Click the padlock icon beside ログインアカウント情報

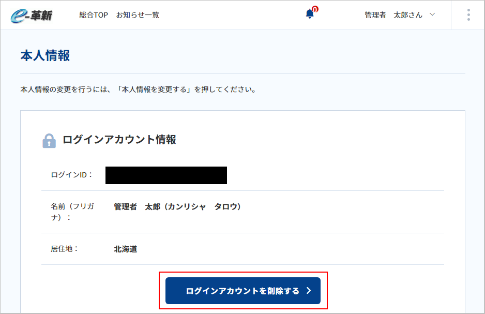[49, 141]
